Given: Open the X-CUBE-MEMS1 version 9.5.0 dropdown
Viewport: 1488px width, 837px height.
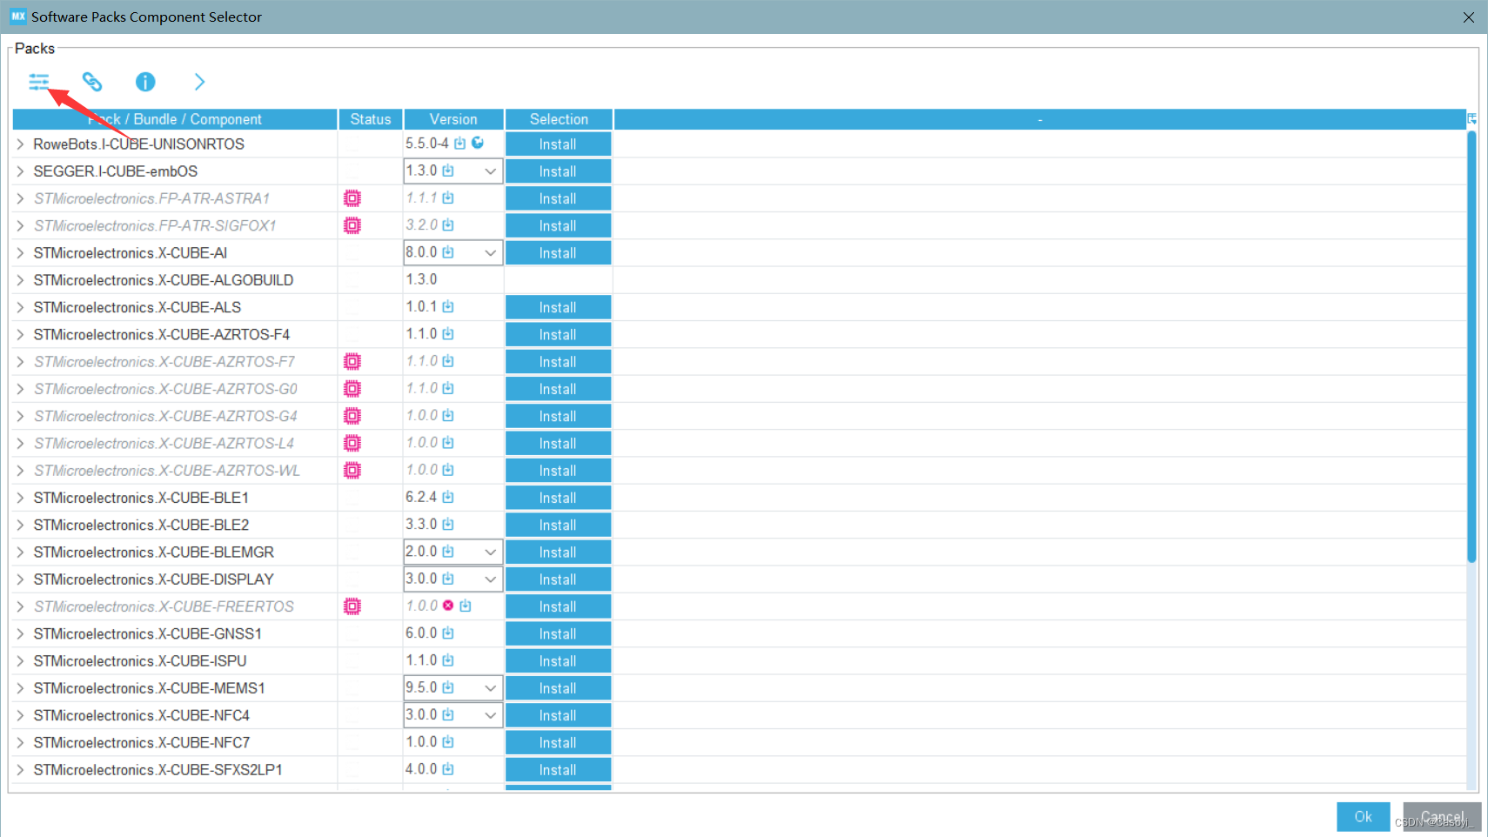Looking at the screenshot, I should pyautogui.click(x=491, y=688).
